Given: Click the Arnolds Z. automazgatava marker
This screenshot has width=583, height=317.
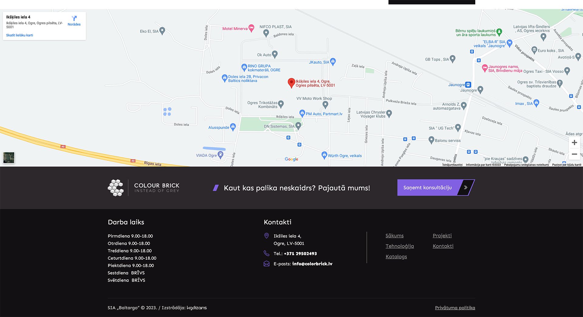Looking at the screenshot, I should 464,106.
